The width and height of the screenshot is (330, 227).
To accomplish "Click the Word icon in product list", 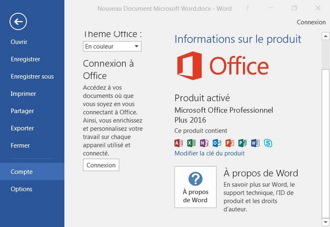I will [x=255, y=143].
